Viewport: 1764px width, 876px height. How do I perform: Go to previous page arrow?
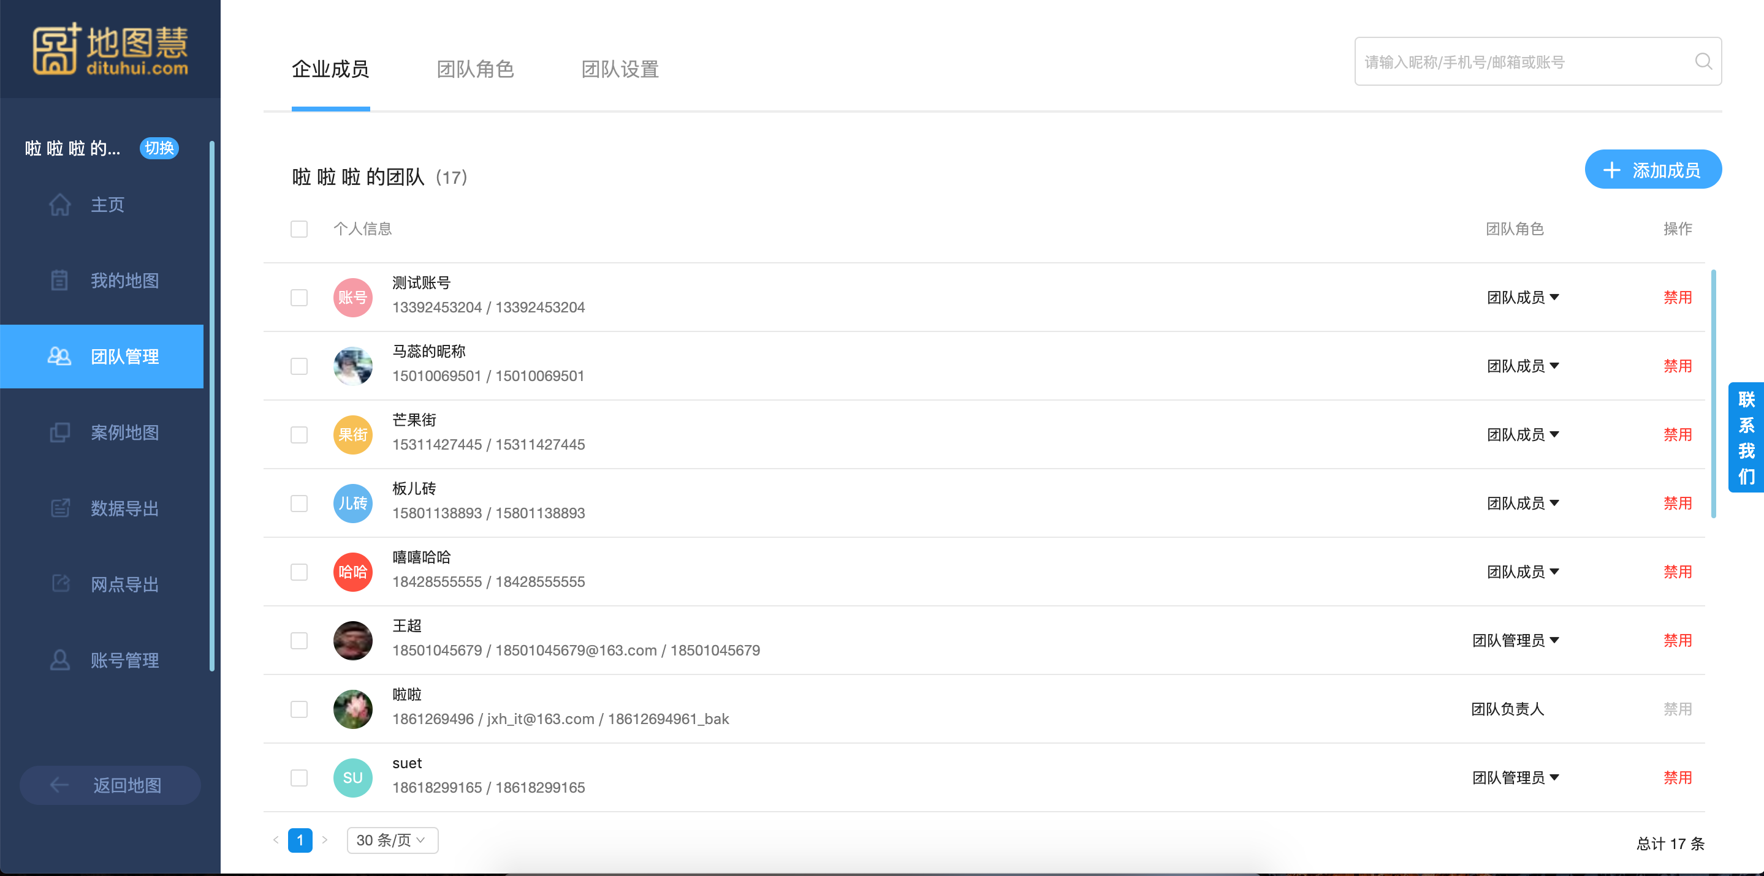(x=276, y=840)
